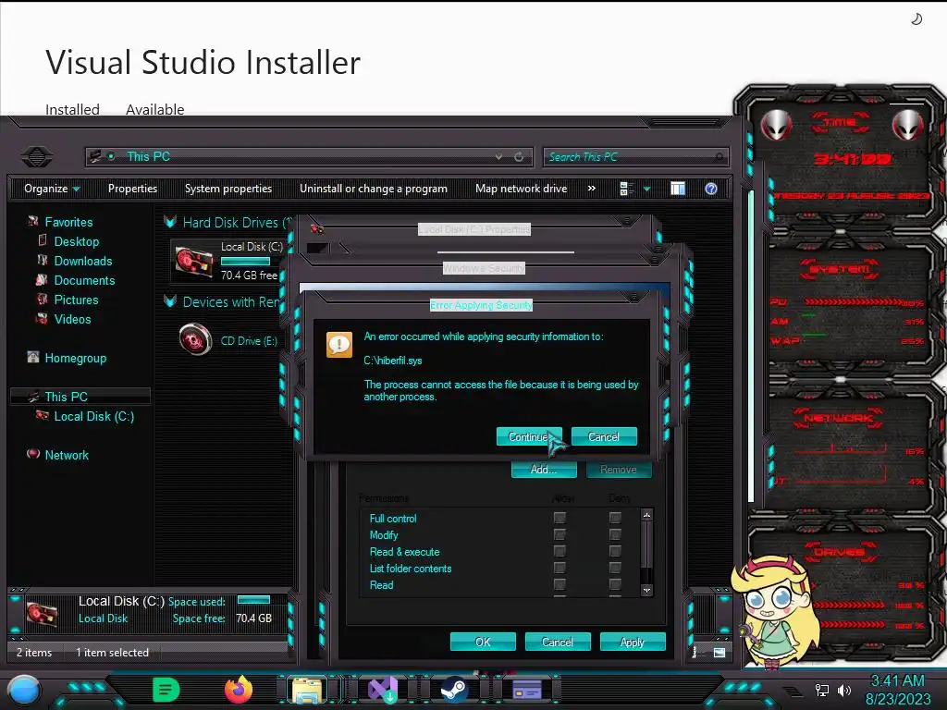Open System properties from toolbar
This screenshot has height=710, width=947.
[x=228, y=189]
